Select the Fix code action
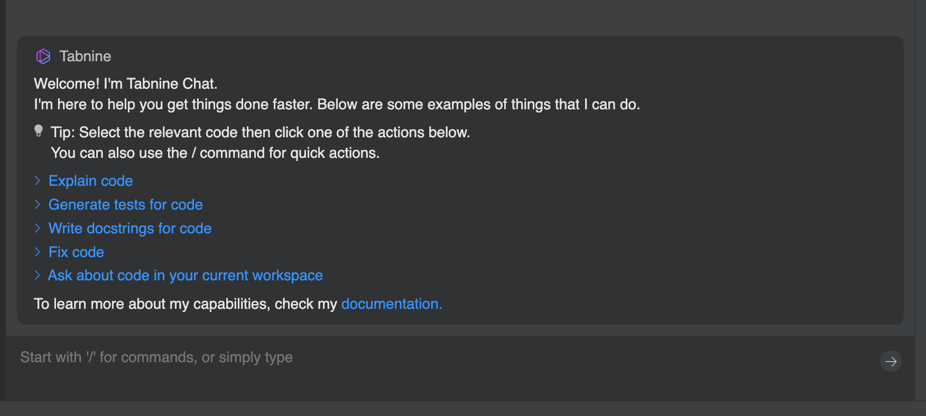 click(x=76, y=252)
